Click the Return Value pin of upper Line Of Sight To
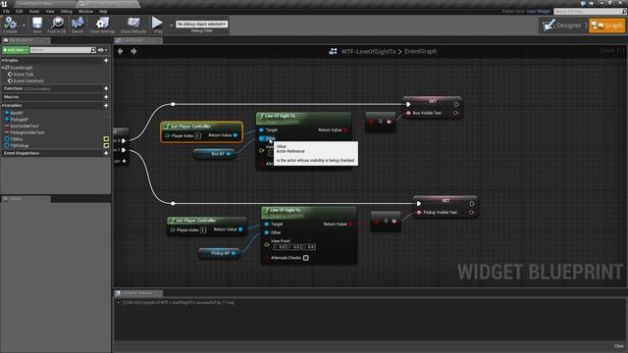 [345, 130]
